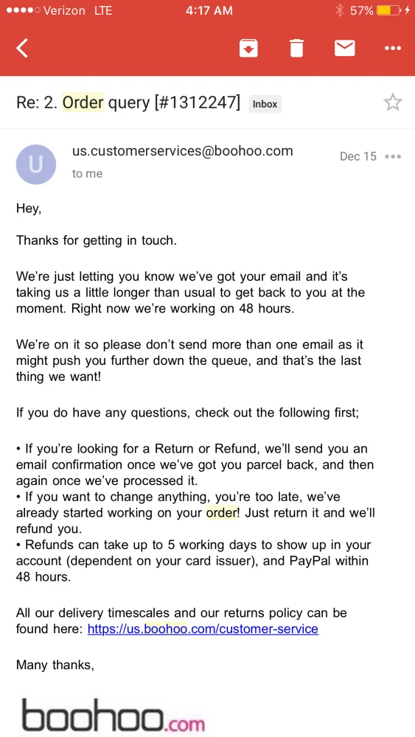Expand recipient details 'to me'

click(x=87, y=173)
